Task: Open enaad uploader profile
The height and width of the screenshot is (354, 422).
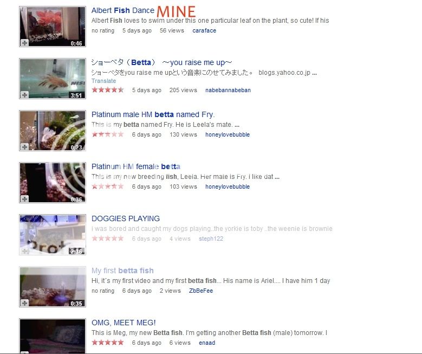Action: [x=207, y=343]
